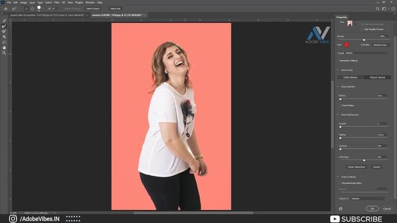Image resolution: width=397 pixels, height=223 pixels.
Task: Click the Smooth slider handle
Action: (341, 127)
